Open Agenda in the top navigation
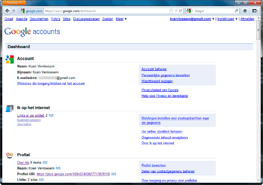 21,19
